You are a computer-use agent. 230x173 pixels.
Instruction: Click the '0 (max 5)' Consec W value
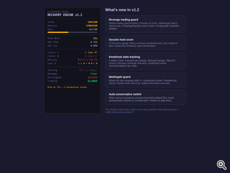(91, 56)
